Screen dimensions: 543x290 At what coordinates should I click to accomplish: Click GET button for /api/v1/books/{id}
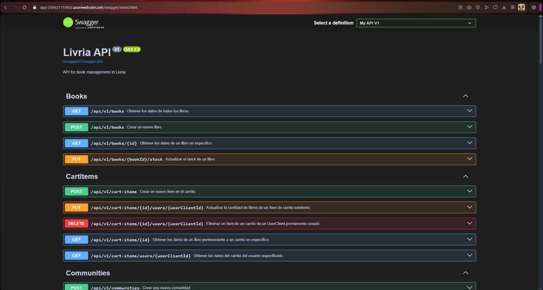[x=77, y=143]
